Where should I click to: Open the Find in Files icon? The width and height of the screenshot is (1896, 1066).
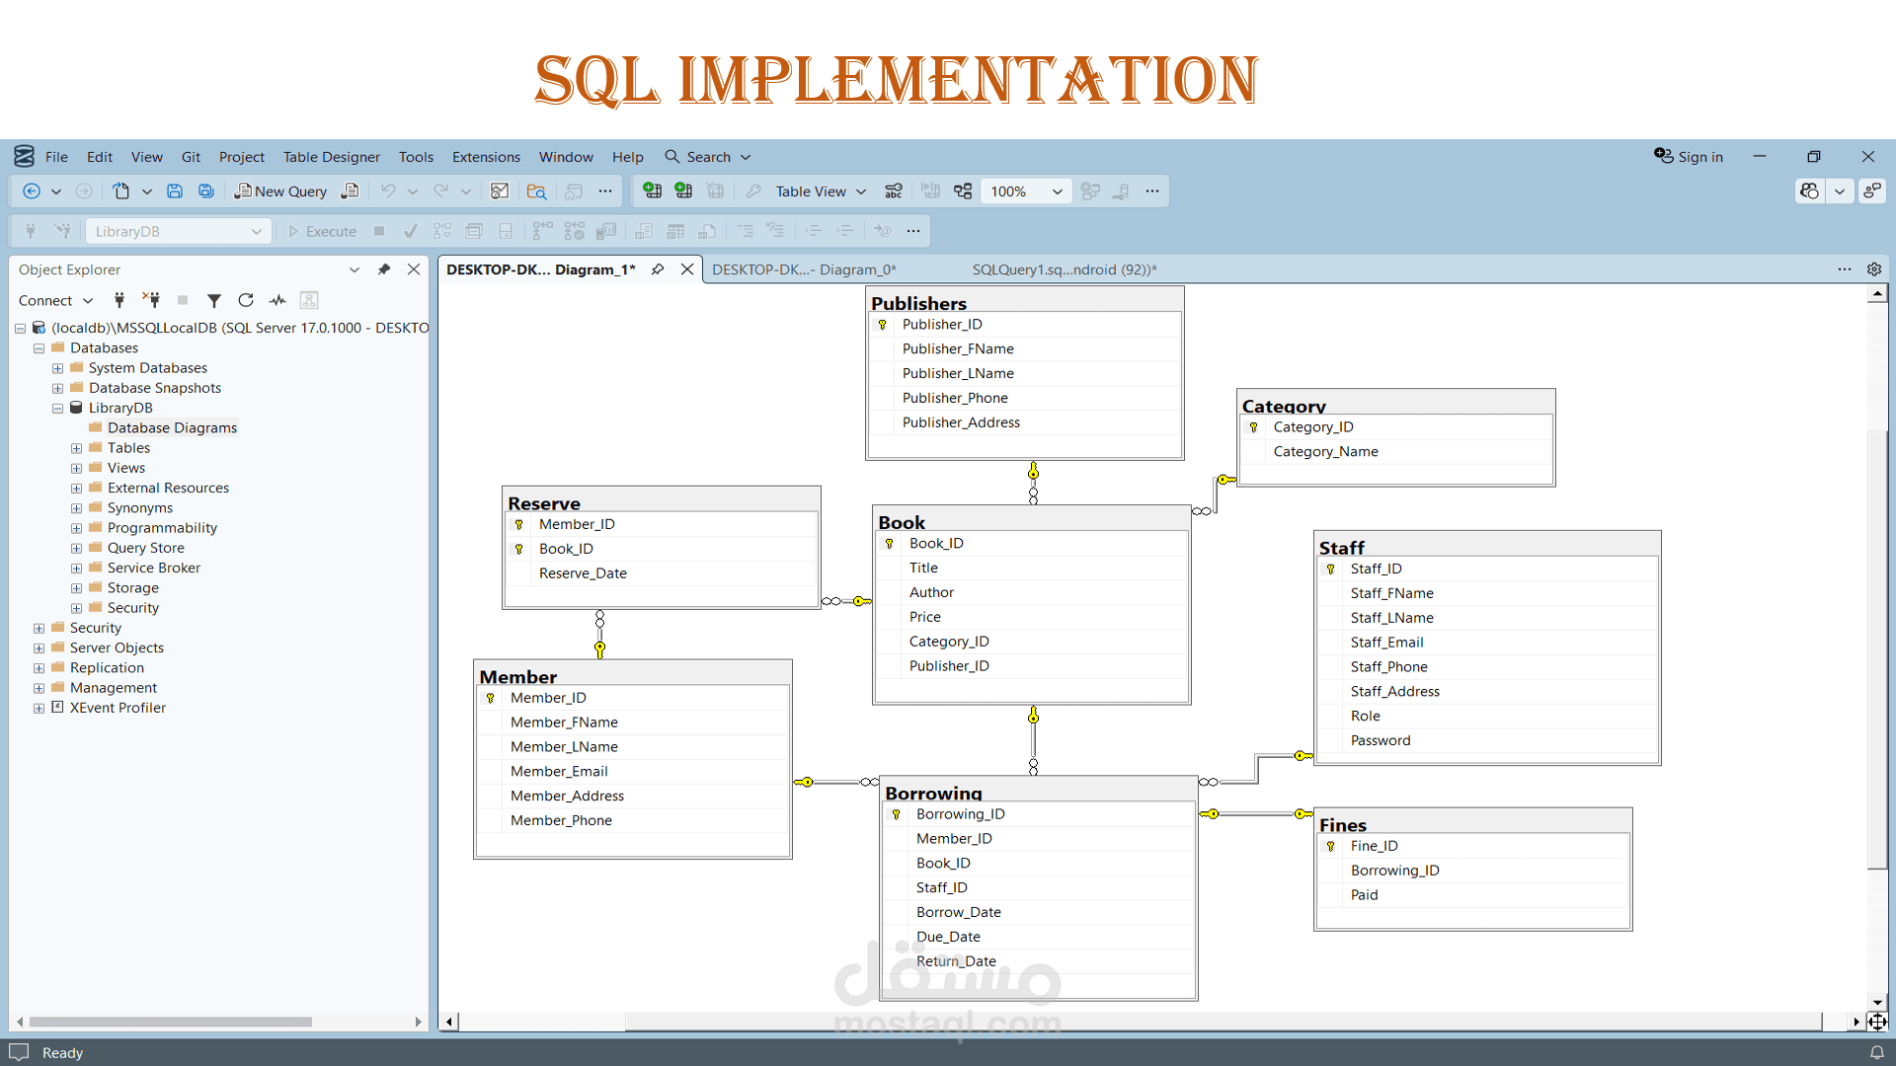tap(536, 191)
